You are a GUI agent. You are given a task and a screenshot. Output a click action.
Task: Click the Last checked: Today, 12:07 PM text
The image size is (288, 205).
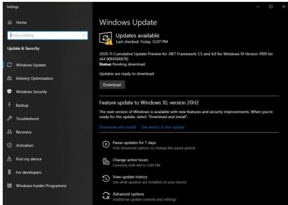[142, 41]
